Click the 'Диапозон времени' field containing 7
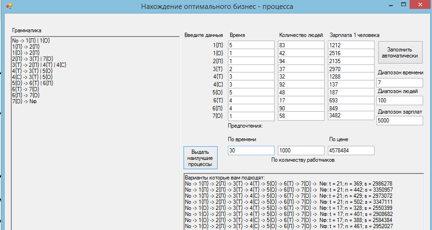The height and width of the screenshot is (230, 432). (x=399, y=83)
